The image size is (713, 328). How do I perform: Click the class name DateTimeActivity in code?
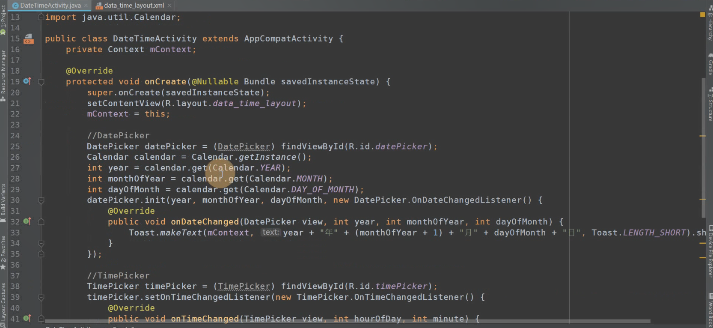[155, 39]
